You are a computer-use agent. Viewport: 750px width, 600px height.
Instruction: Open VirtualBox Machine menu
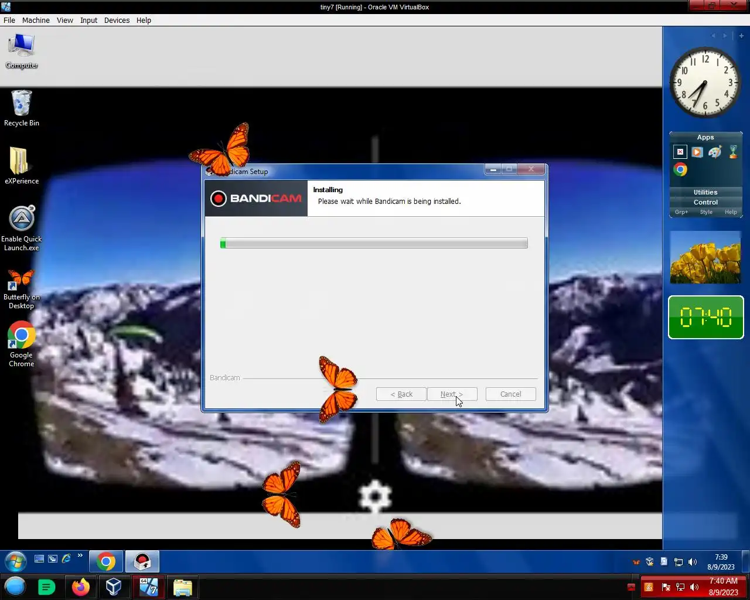click(36, 20)
